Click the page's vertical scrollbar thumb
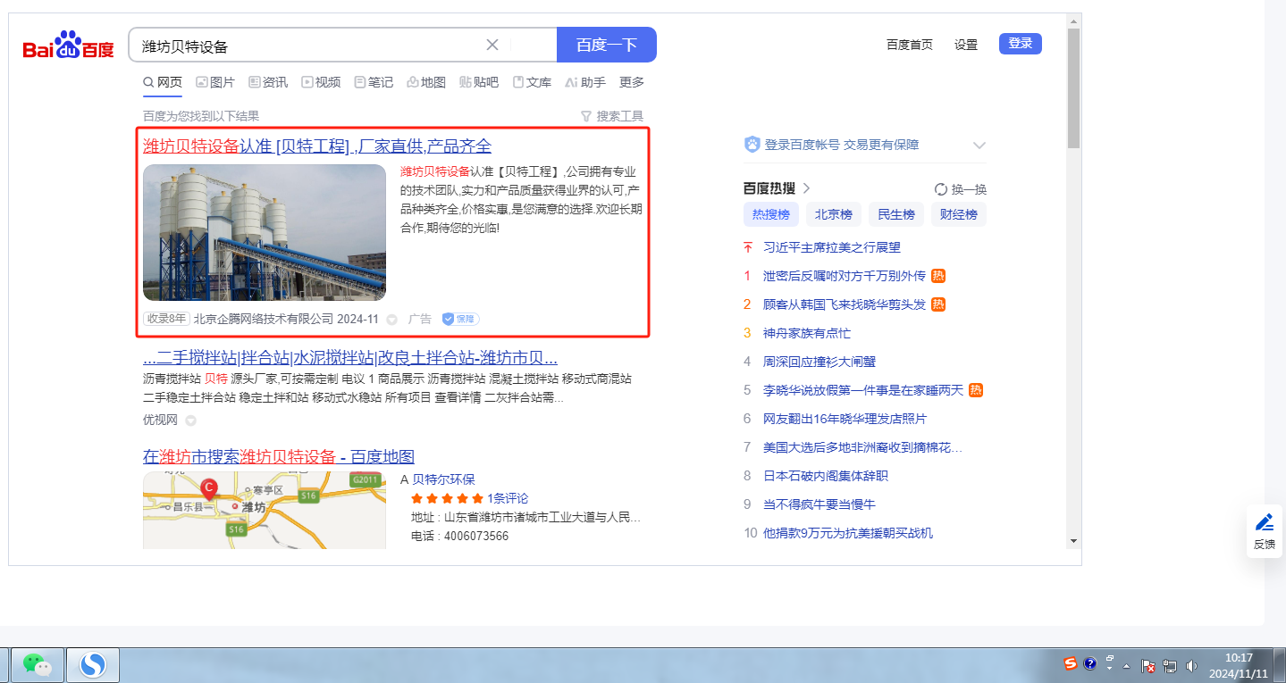The width and height of the screenshot is (1286, 683). tap(1073, 87)
